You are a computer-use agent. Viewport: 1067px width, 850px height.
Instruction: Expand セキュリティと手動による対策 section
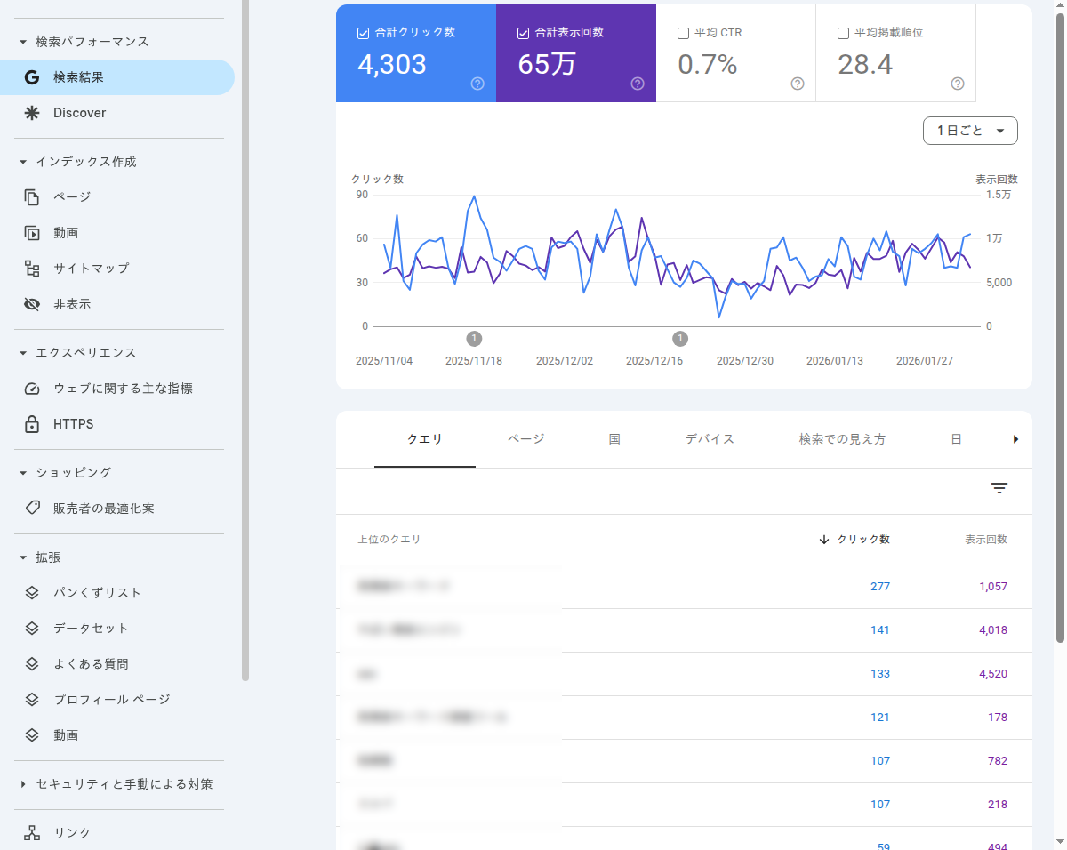(x=21, y=783)
